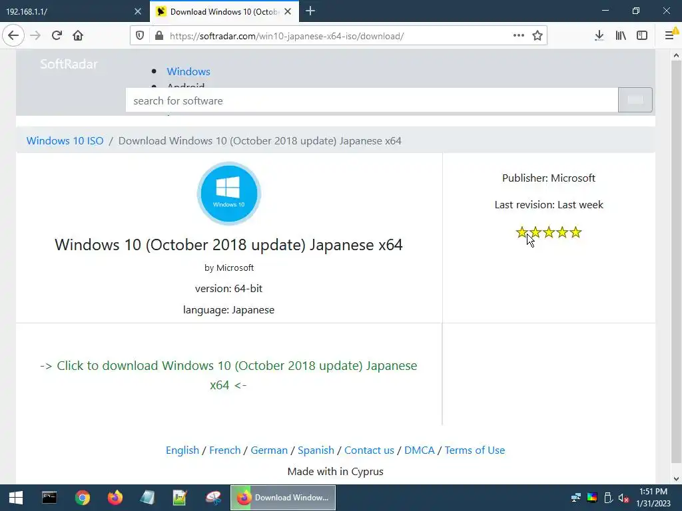Viewport: 682px width, 511px height.
Task: Close the 192.168.1.1 tab
Action: [x=138, y=12]
